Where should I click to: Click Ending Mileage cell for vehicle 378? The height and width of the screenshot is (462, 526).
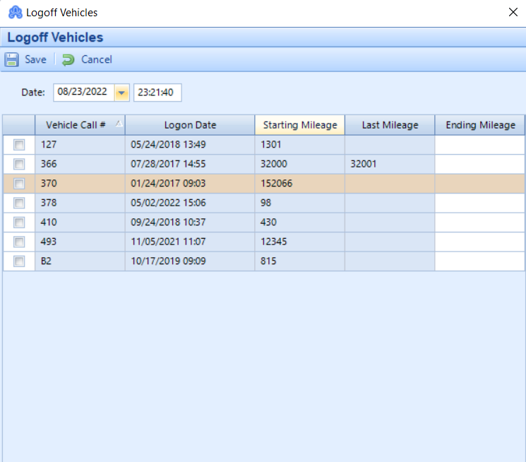pos(480,203)
